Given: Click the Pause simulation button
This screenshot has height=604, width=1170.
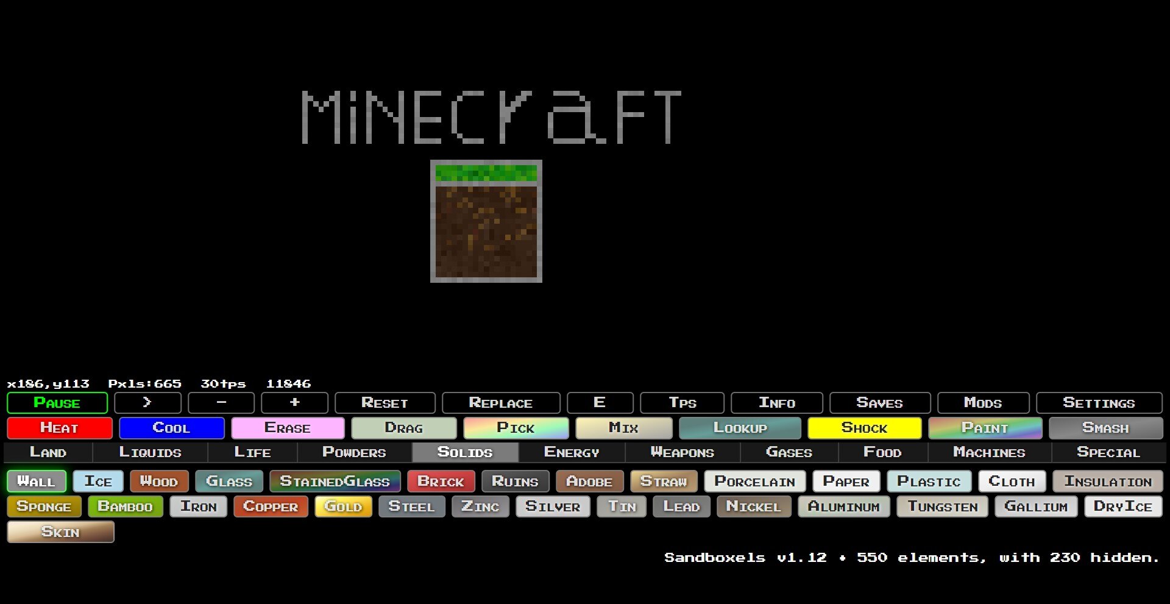Looking at the screenshot, I should click(57, 403).
